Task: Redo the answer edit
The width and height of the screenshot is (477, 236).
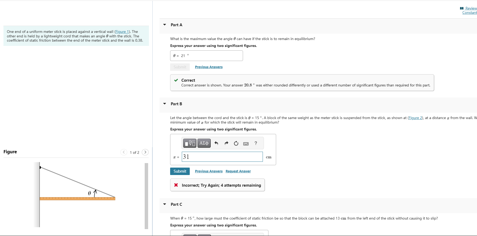Action: pyautogui.click(x=226, y=143)
